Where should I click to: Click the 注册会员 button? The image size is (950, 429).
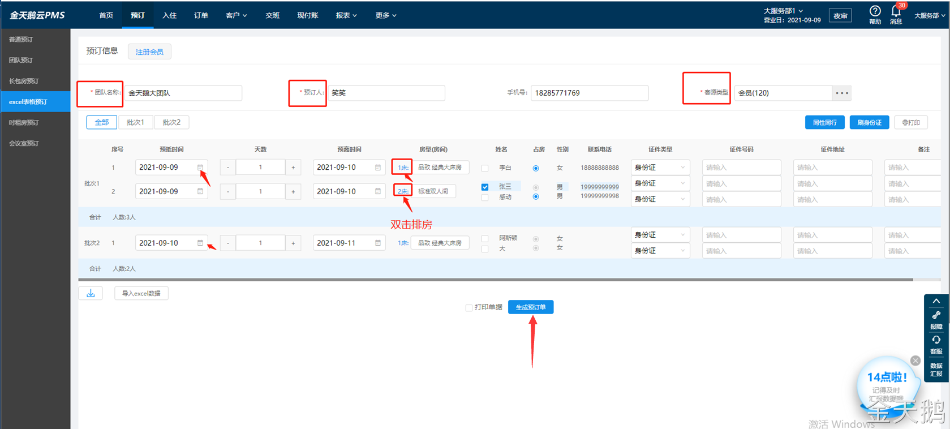click(149, 52)
